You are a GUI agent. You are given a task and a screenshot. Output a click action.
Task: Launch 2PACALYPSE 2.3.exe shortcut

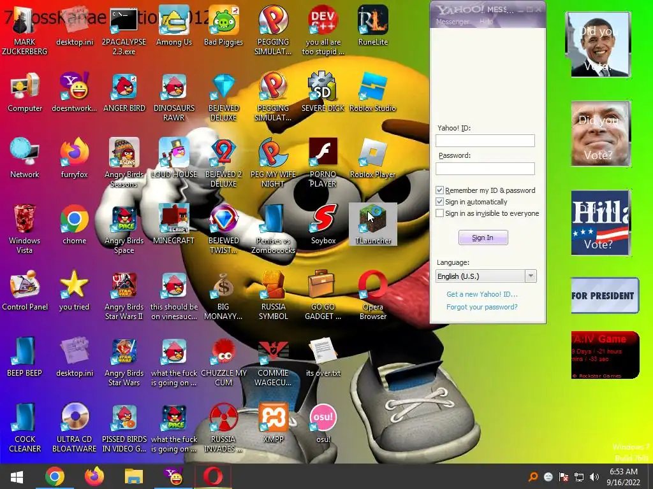point(124,31)
